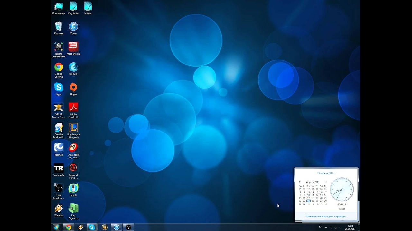
Task: Open Winamp from the taskbar
Action: click(x=80, y=227)
